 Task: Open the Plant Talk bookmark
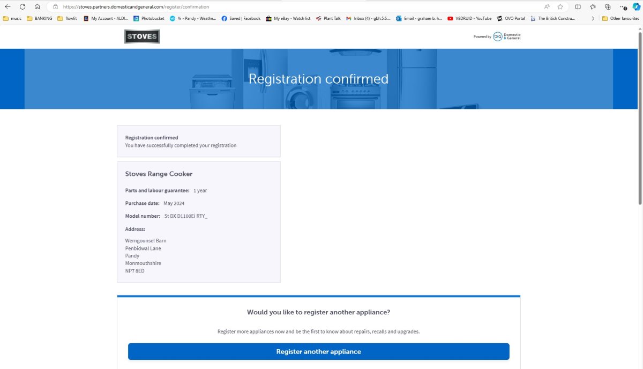click(328, 18)
